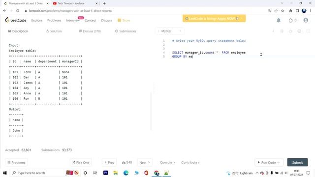Click the SELECT manager_id query line
Viewport: 315px width, 177px height.
[209, 53]
